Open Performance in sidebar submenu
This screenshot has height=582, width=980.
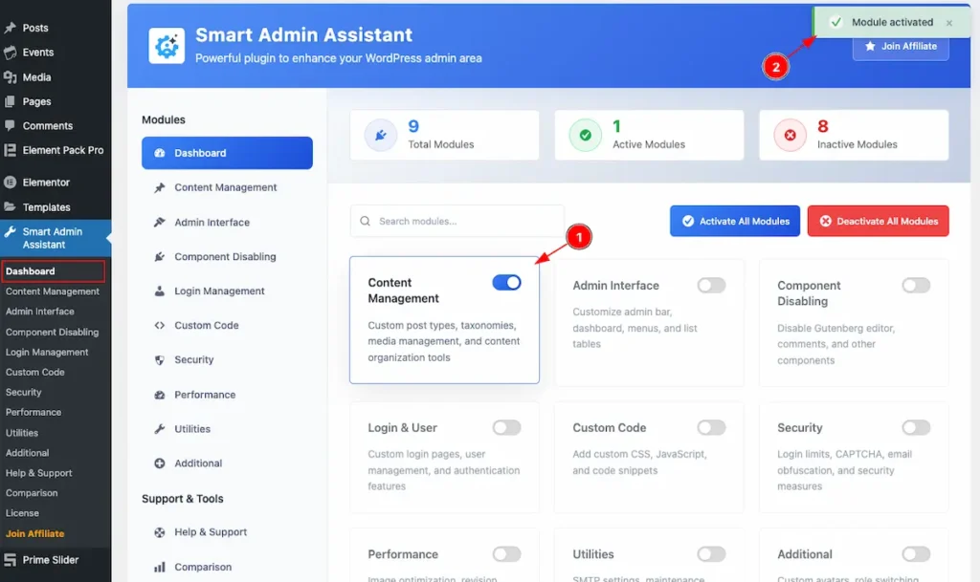[33, 412]
